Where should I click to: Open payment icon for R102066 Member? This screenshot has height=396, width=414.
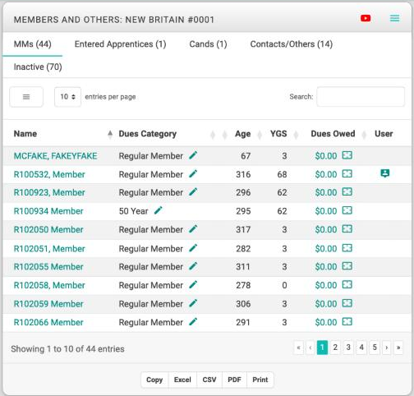click(x=347, y=322)
